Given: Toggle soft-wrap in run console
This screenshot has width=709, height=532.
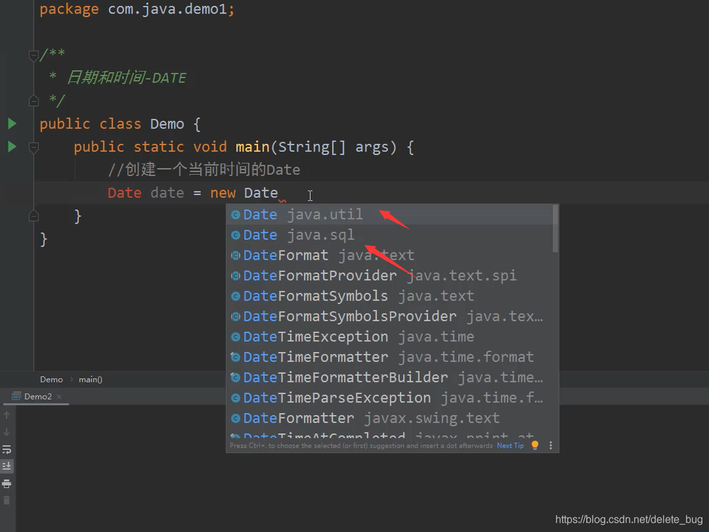Looking at the screenshot, I should click(7, 449).
